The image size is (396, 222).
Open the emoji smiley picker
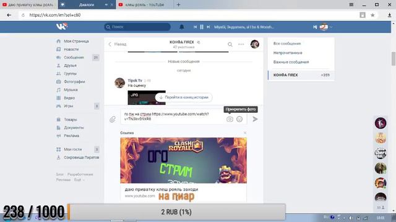[239, 119]
